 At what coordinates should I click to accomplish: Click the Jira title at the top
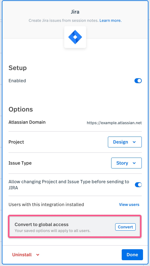tap(75, 12)
